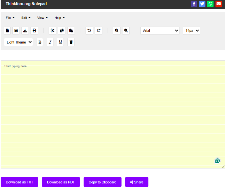Zoom in on the text
Image resolution: width=232 pixels, height=187 pixels.
pyautogui.click(x=117, y=31)
